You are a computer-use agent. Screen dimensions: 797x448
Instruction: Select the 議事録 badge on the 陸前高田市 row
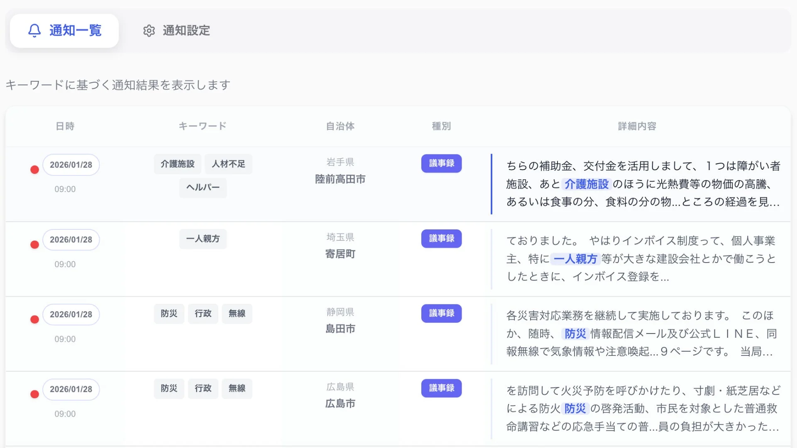[x=441, y=163]
